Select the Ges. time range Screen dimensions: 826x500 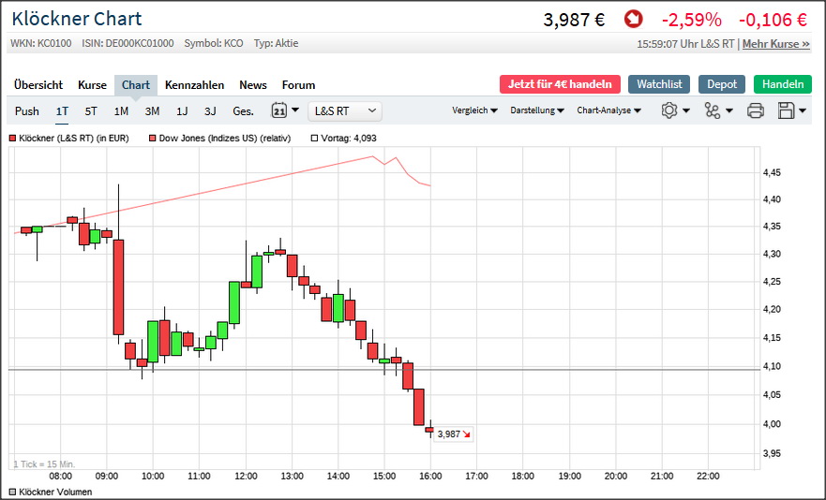click(x=244, y=111)
